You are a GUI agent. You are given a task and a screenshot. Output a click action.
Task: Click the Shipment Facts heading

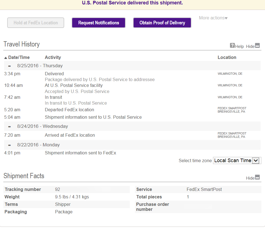click(24, 176)
